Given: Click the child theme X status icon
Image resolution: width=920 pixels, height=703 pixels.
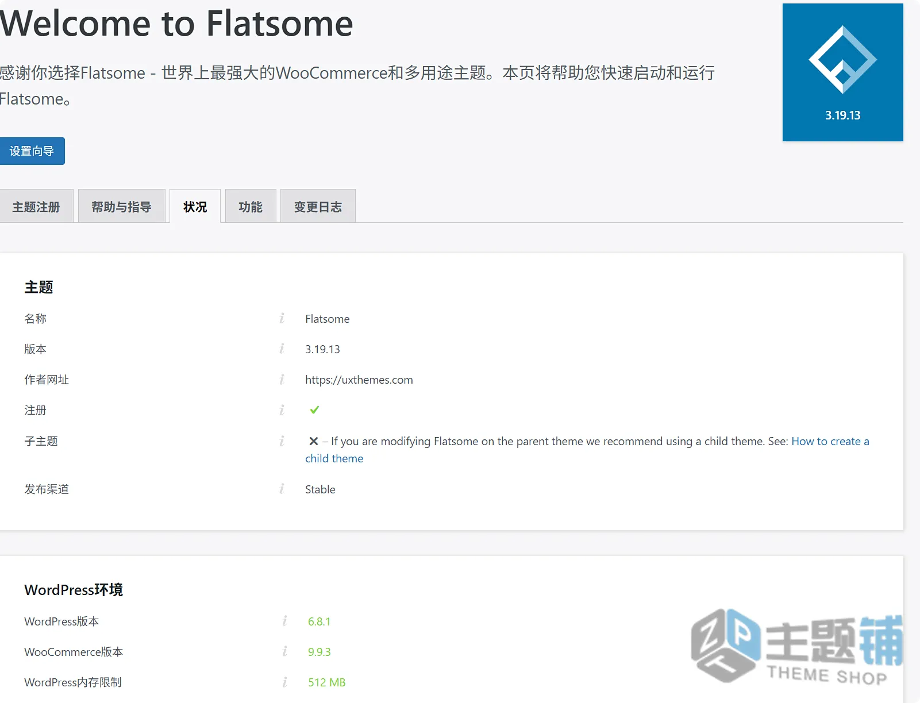Looking at the screenshot, I should tap(313, 441).
